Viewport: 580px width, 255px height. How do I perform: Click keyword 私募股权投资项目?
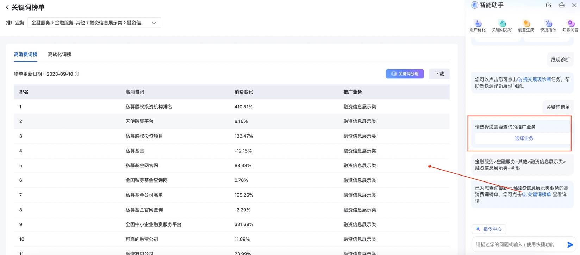(144, 136)
